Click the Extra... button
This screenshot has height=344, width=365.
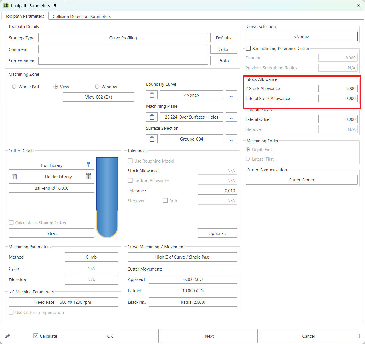pyautogui.click(x=51, y=233)
